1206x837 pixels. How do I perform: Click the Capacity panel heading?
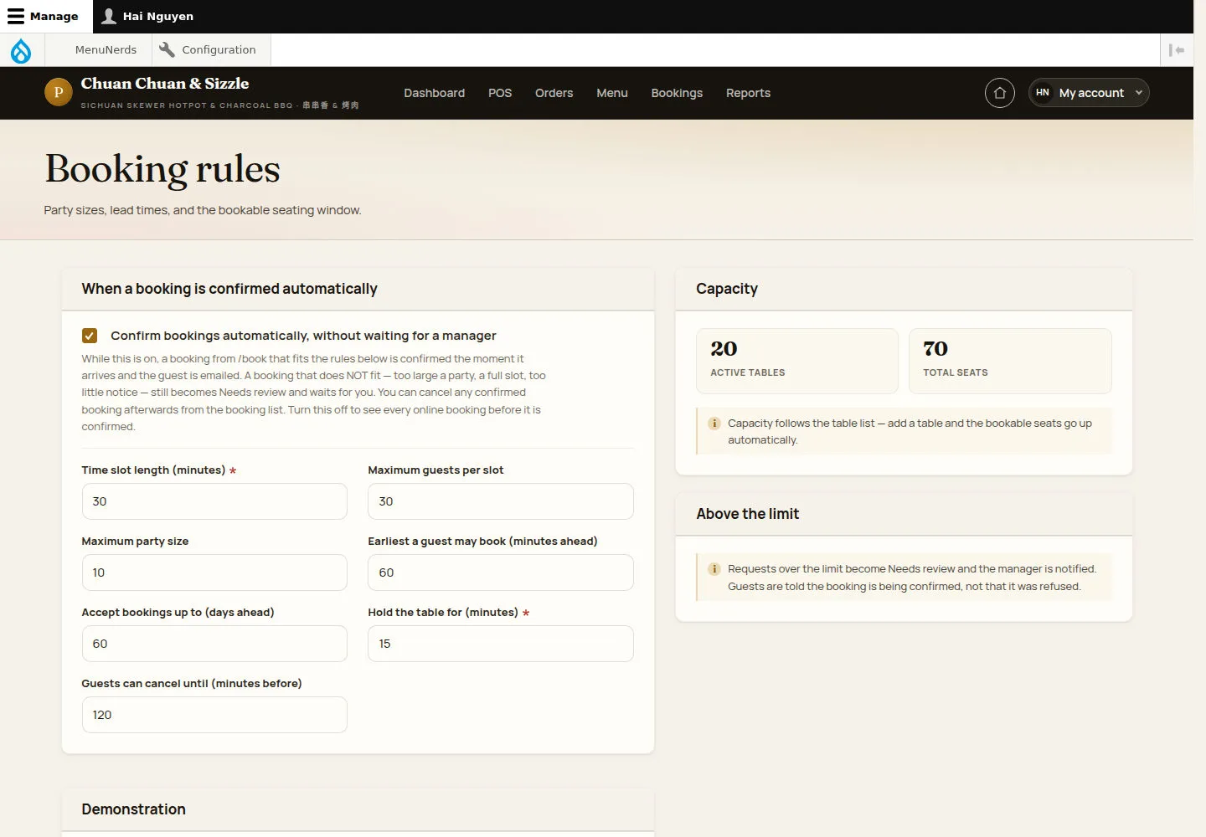point(727,289)
